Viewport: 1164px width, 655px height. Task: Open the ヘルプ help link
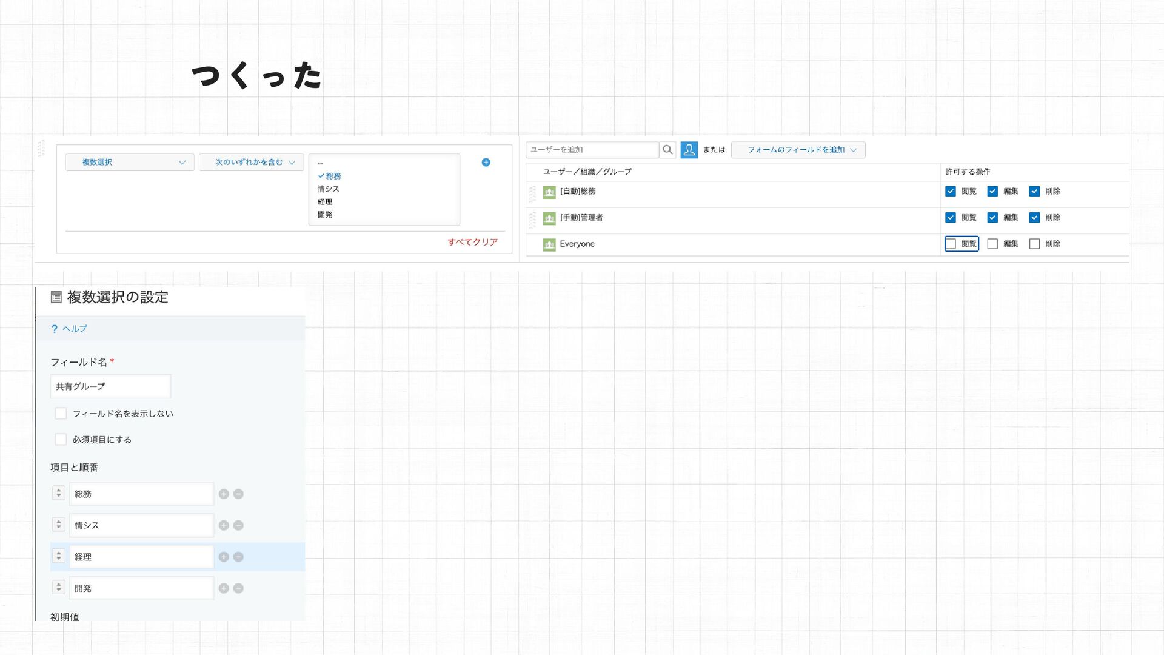tap(74, 329)
